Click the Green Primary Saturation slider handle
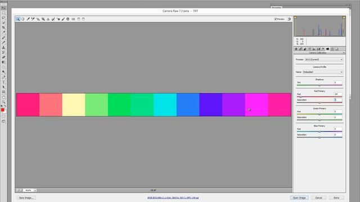 pos(319,120)
